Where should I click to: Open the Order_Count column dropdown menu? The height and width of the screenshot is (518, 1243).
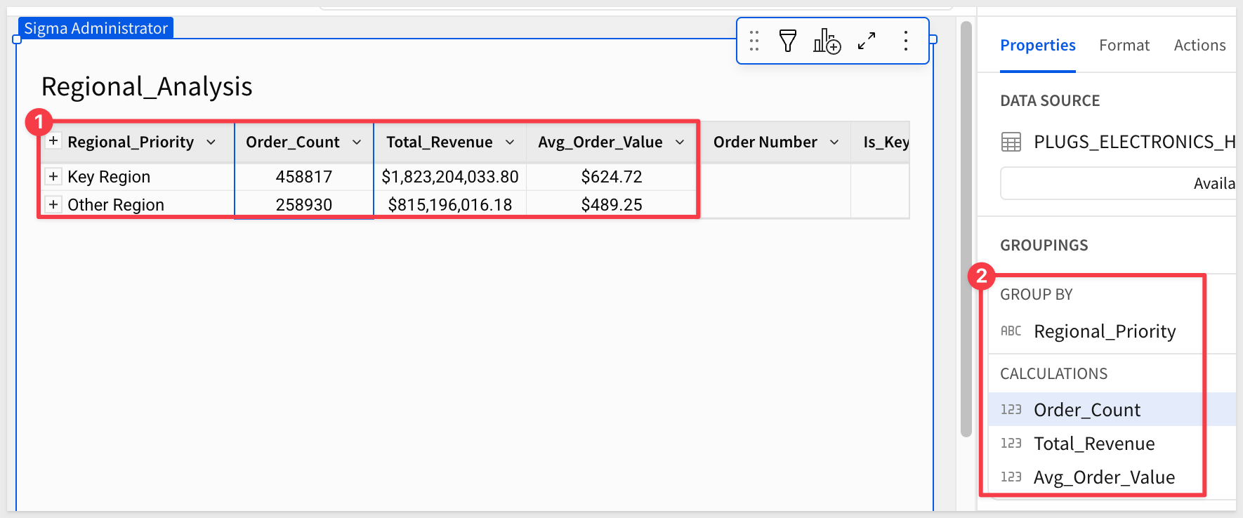(x=357, y=142)
